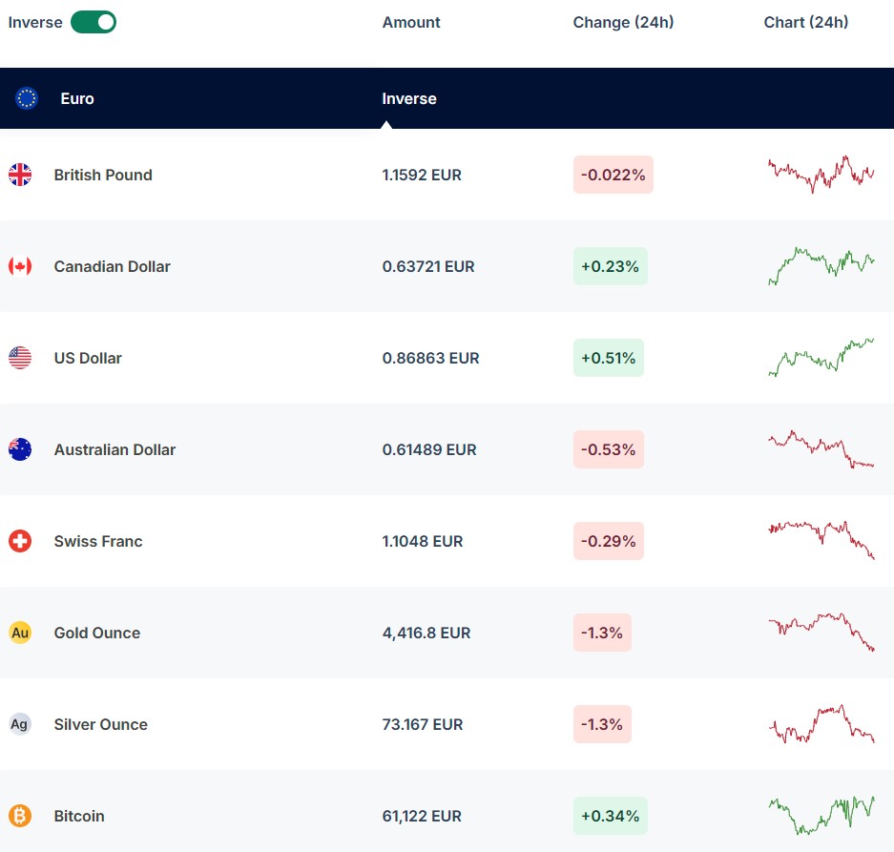Click the Canadian Dollar flag icon
The height and width of the screenshot is (852, 894).
[20, 266]
